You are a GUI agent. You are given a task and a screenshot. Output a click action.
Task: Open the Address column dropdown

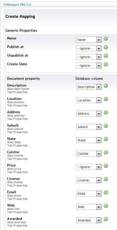[89, 114]
